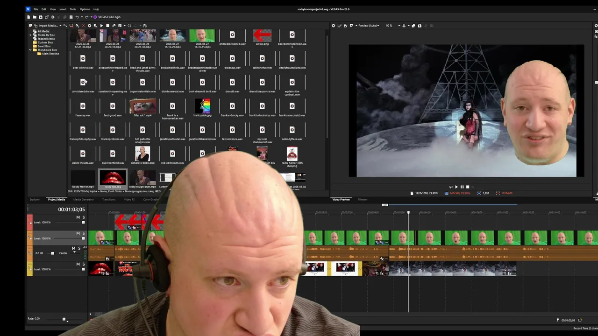
Task: Open the Options menu
Action: click(x=85, y=9)
